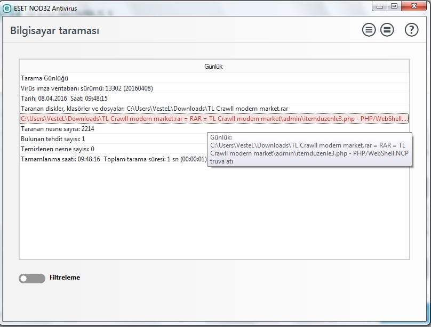Toggle the Filtreleme switch
Screen dimensions: 431x327
(x=32, y=278)
